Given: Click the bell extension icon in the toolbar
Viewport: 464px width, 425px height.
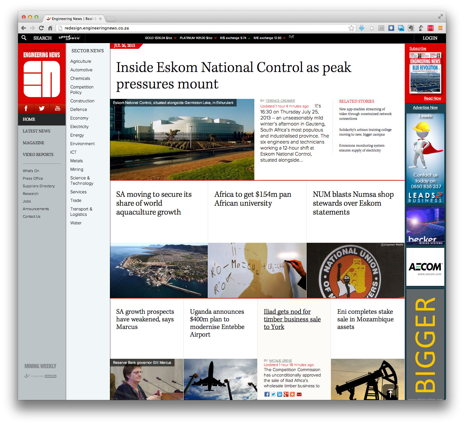Looking at the screenshot, I should point(372,28).
